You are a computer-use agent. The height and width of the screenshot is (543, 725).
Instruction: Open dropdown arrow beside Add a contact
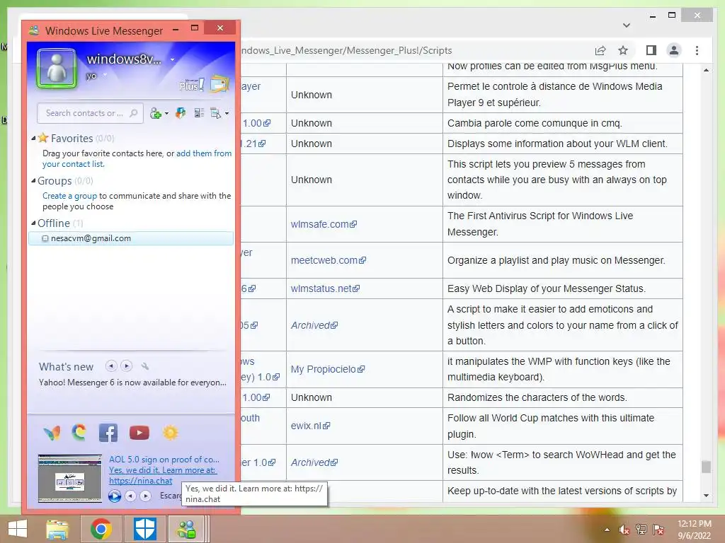click(166, 114)
